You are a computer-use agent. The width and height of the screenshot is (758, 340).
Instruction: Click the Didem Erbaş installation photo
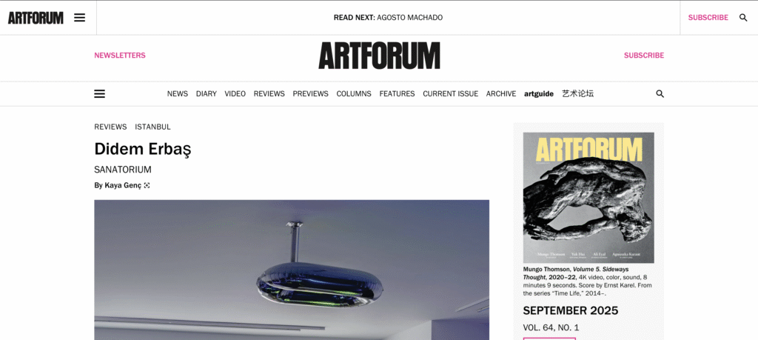292,270
